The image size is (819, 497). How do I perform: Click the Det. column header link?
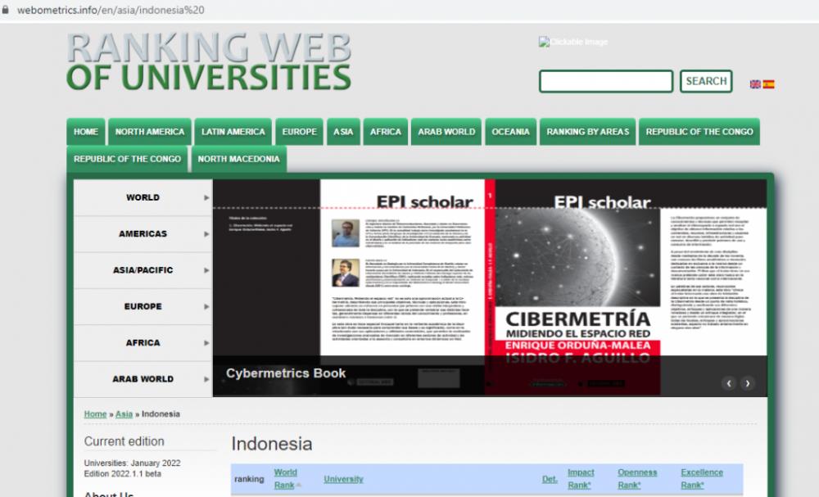click(x=550, y=479)
